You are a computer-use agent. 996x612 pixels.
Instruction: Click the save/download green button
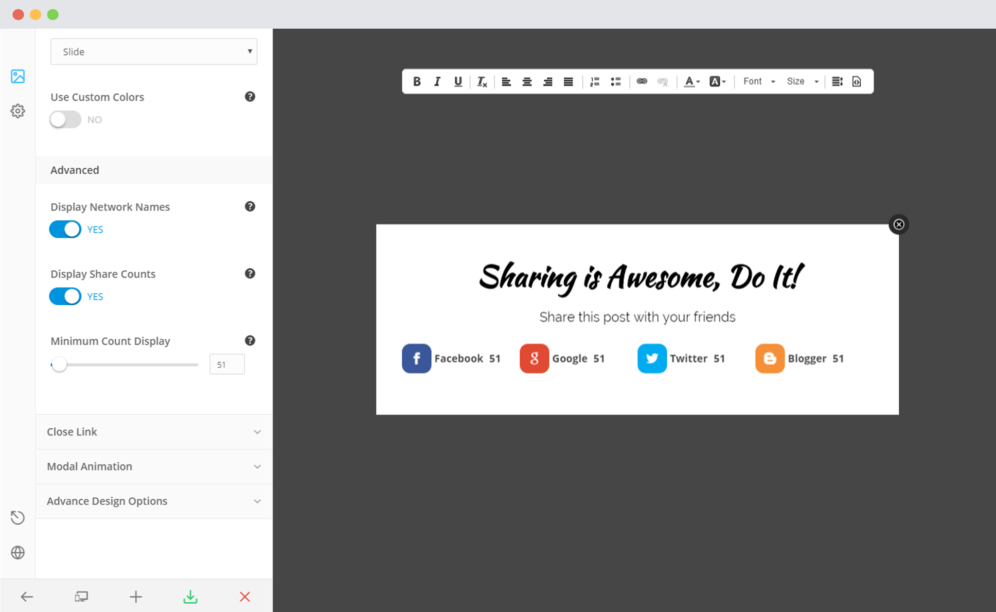pyautogui.click(x=191, y=596)
